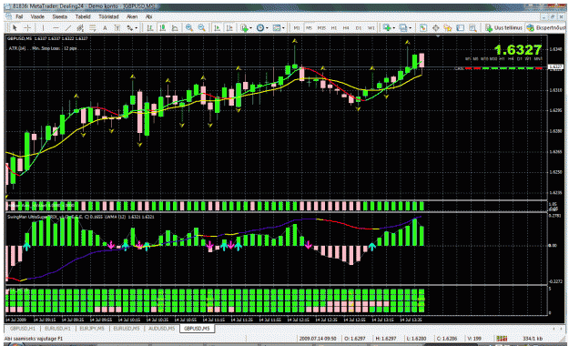Switch to EURUSD,M5 chart tab
Image resolution: width=569 pixels, height=346 pixels.
click(x=127, y=329)
